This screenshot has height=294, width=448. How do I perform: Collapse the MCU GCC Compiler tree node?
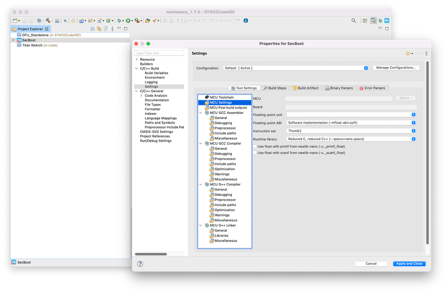(x=200, y=143)
